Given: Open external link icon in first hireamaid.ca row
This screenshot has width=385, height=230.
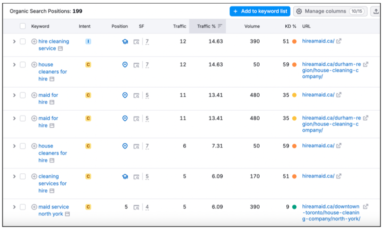Looking at the screenshot, I should pos(339,41).
